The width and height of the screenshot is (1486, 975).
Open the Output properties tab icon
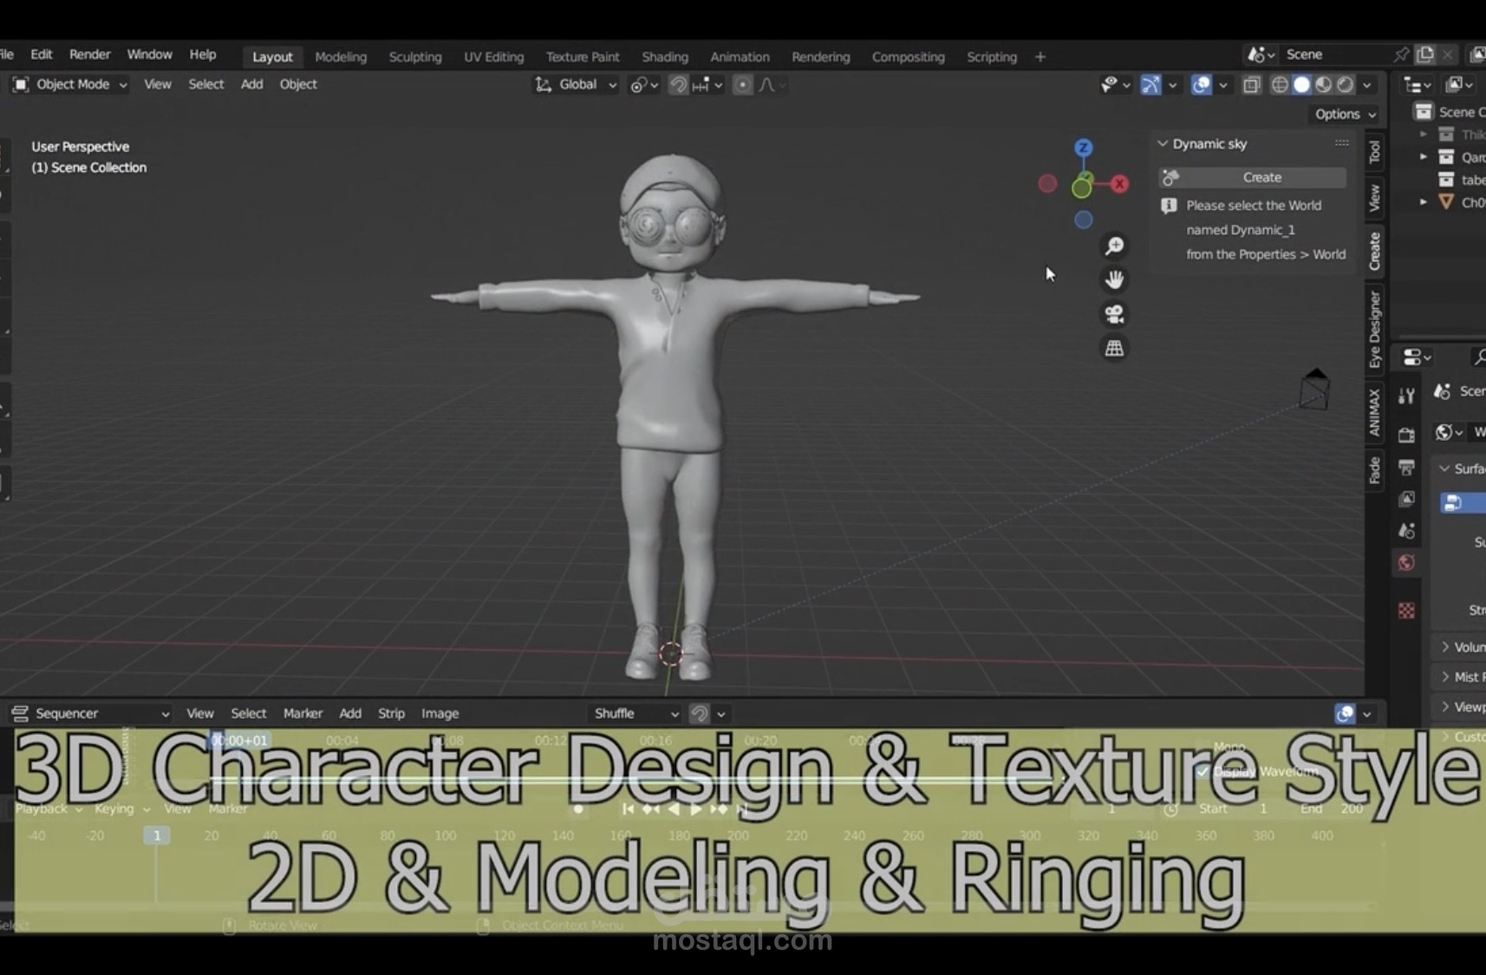pos(1406,467)
